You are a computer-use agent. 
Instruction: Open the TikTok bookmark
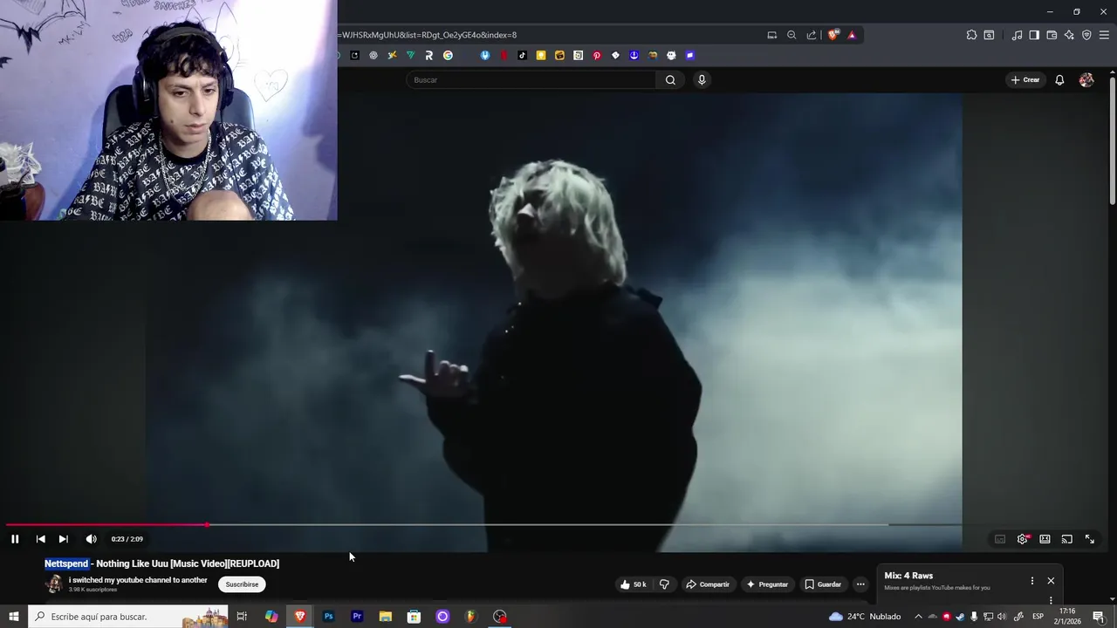click(x=522, y=55)
